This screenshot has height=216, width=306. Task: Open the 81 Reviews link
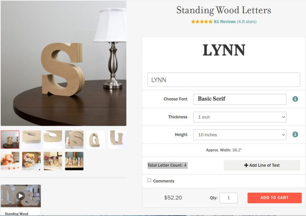click(225, 22)
